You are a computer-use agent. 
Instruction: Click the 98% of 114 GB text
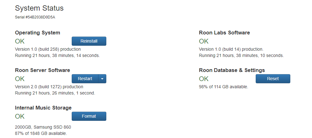coord(224,87)
